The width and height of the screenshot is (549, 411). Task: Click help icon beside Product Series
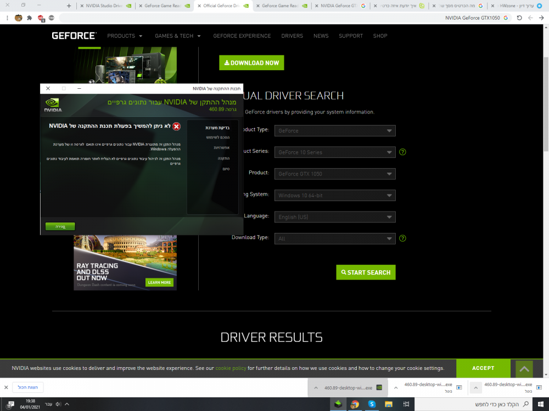[402, 152]
